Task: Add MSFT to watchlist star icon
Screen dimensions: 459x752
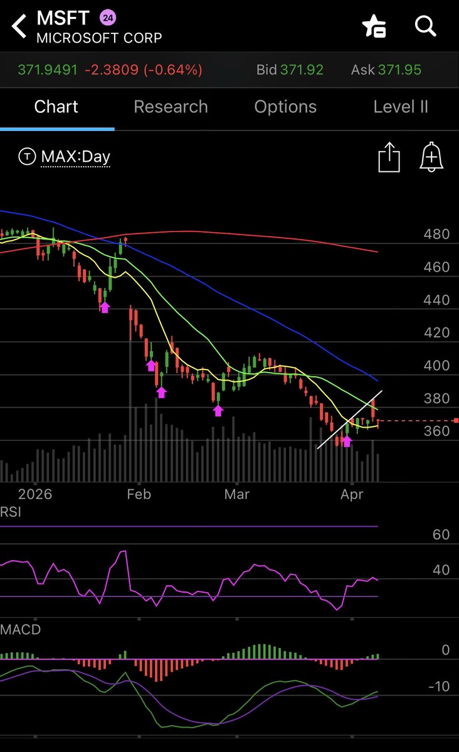Action: 374,26
